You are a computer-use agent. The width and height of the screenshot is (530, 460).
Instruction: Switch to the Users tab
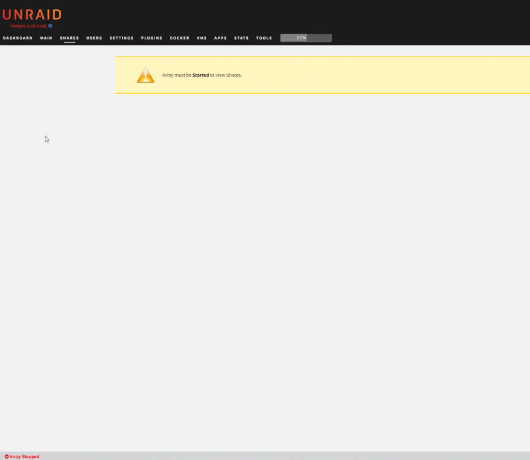pyautogui.click(x=94, y=38)
